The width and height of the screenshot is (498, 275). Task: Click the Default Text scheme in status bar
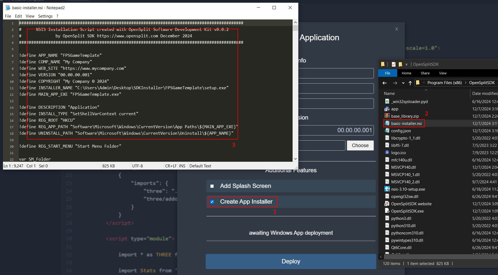pos(200,166)
